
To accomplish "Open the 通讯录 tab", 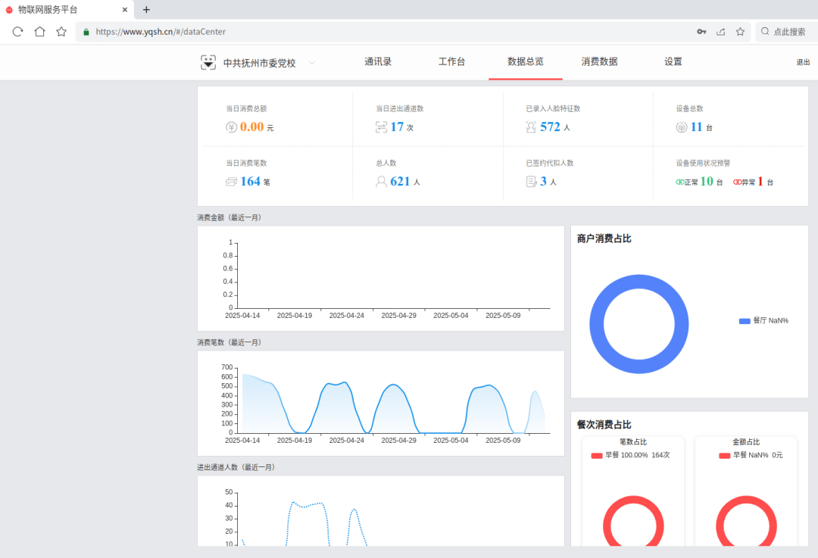I will click(377, 62).
